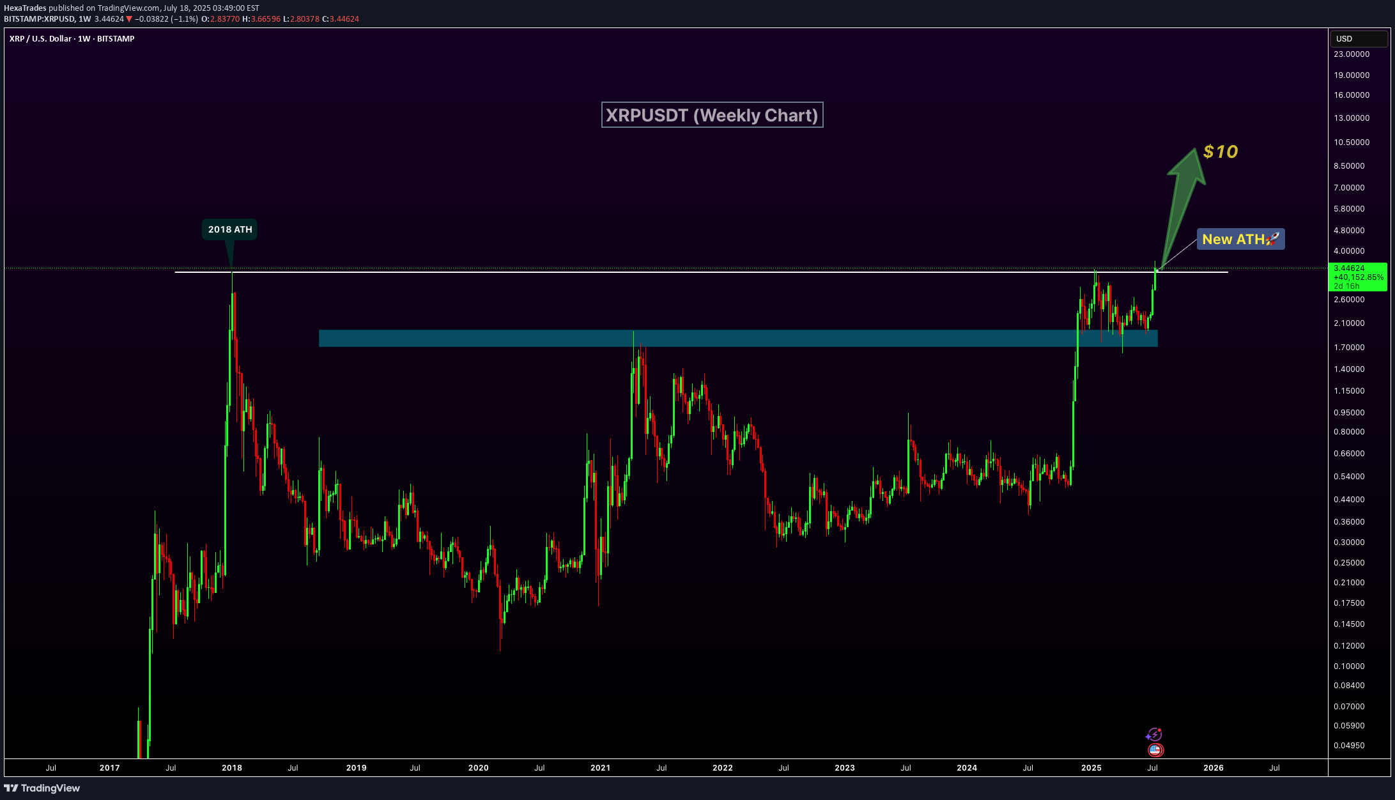Click the 0.95000 price axis label
The image size is (1395, 800).
pos(1349,413)
